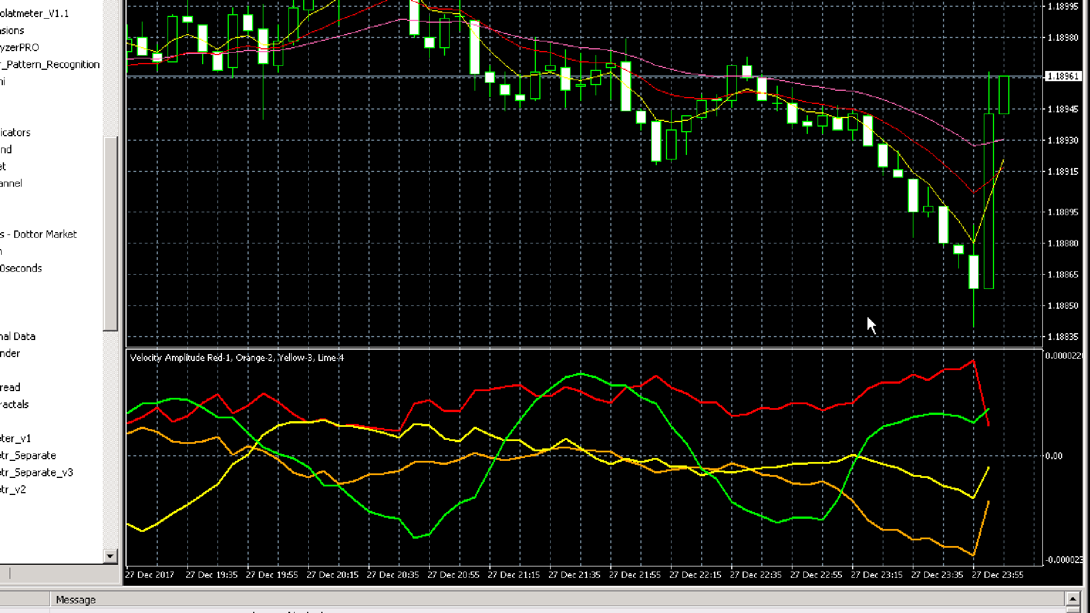Screen dimensions: 1090x613
Task: Open the Dottor Market navigator item
Action: tap(39, 234)
